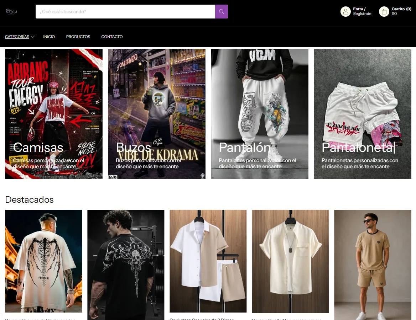Screen dimensions: 416x320
Task: Open the shopping cart bag icon
Action: pos(384,12)
